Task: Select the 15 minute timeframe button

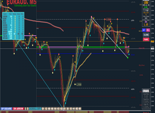Action: click(70, 109)
